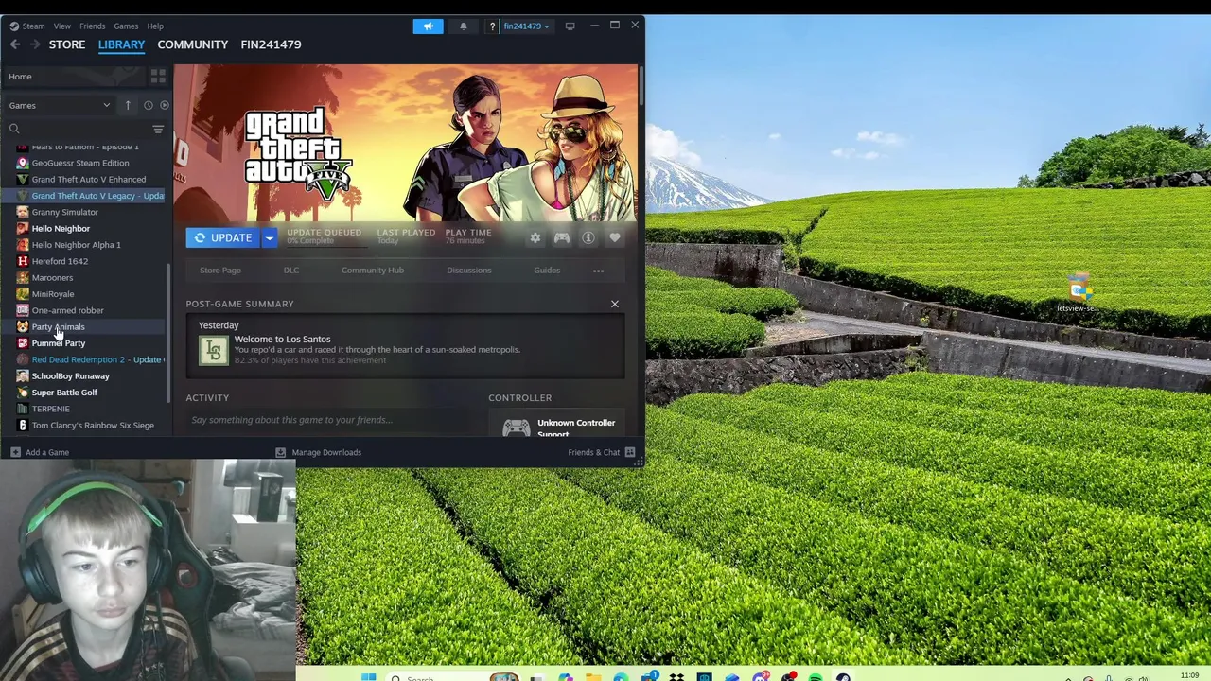Click the games list scrollbar

coord(169,331)
